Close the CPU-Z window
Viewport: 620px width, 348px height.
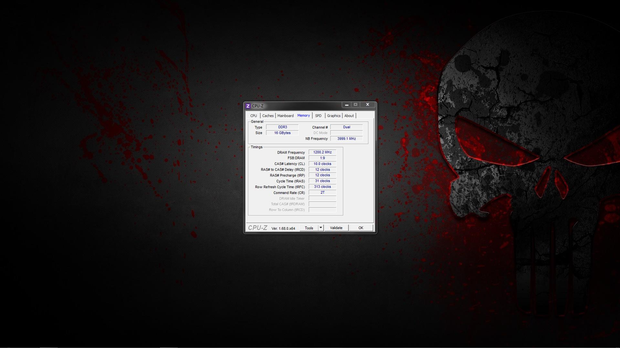[367, 105]
